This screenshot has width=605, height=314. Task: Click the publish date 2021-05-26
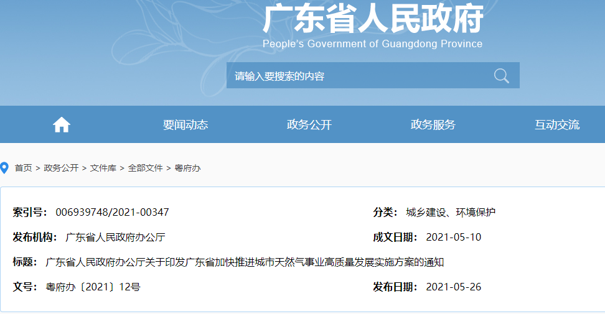(x=453, y=287)
